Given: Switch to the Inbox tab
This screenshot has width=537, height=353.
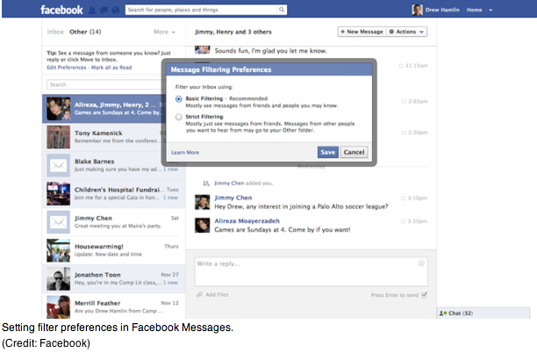Looking at the screenshot, I should 55,32.
